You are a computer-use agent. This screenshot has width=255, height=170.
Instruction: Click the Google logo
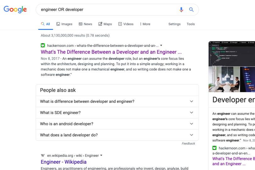tap(15, 9)
